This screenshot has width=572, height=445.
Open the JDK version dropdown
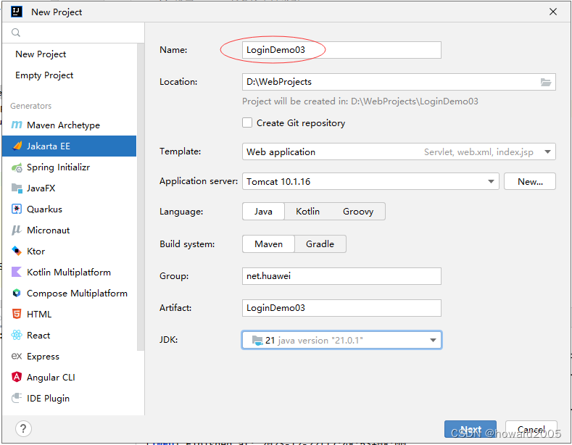point(341,340)
